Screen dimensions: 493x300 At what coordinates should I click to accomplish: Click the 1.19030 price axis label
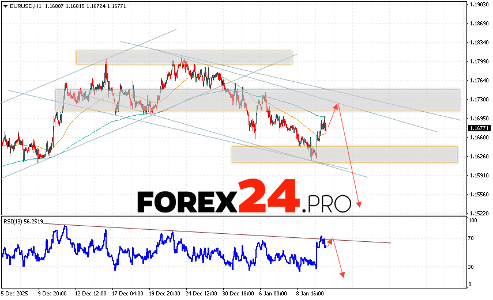tap(479, 5)
